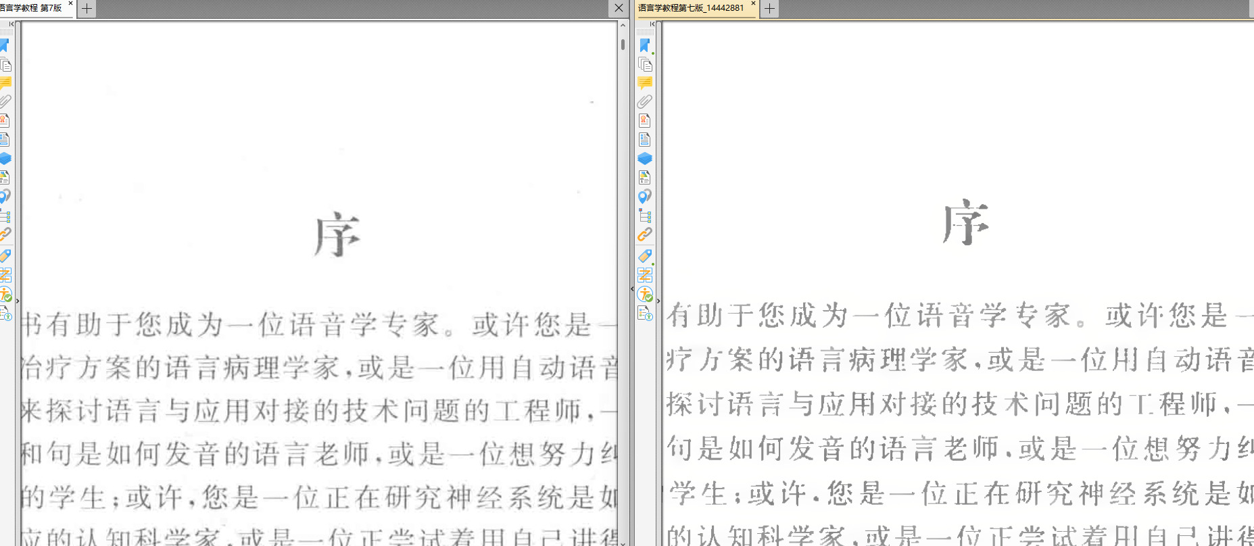Click the 序 heading in right document

coord(965,222)
